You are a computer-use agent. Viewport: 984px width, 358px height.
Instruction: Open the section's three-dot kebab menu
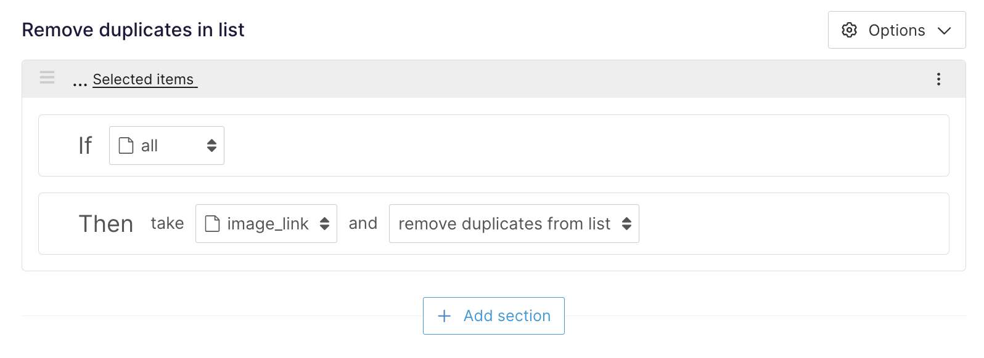point(938,79)
